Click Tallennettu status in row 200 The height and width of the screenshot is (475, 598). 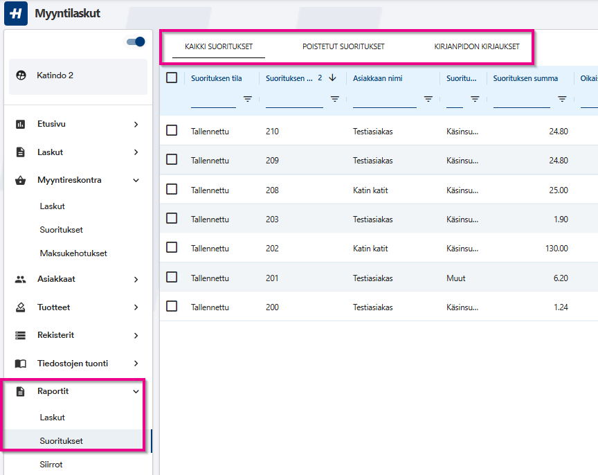coord(210,307)
